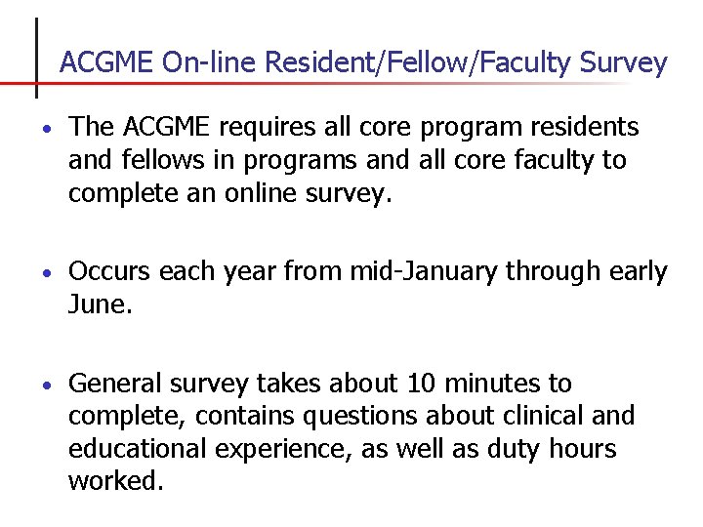Select the second bullet point marker
This screenshot has height=527, width=703.
pyautogui.click(x=48, y=273)
